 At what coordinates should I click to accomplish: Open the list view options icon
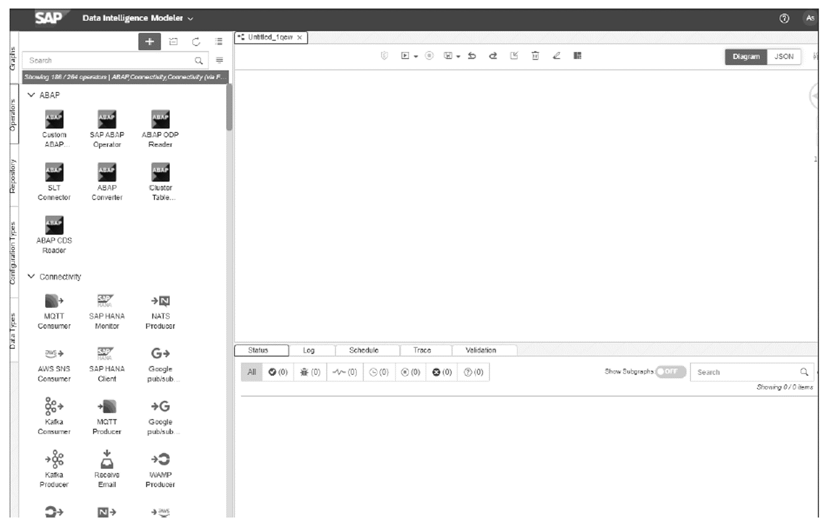click(219, 42)
